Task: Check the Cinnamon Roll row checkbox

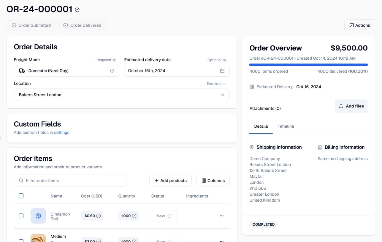Action: tap(21, 216)
